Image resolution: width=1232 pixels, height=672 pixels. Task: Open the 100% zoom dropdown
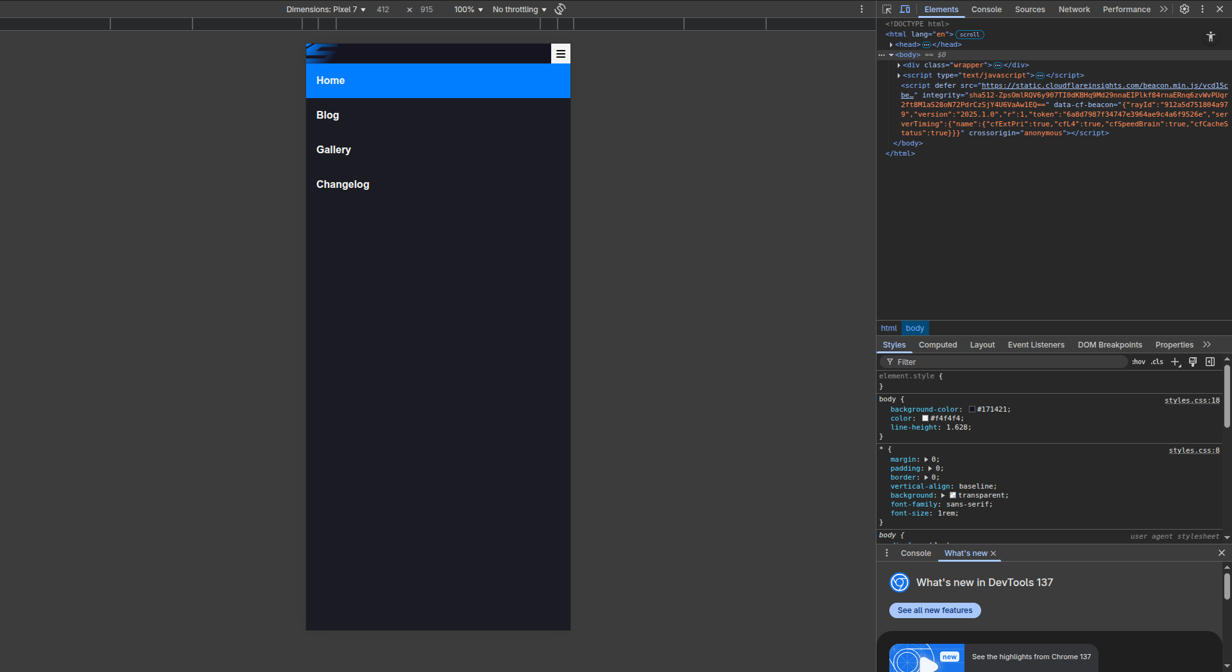(468, 10)
